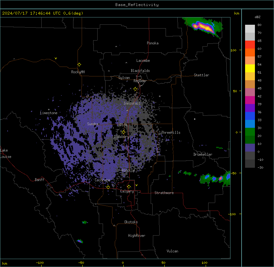
Task: Click the Lacombe city label
Action: (143, 61)
